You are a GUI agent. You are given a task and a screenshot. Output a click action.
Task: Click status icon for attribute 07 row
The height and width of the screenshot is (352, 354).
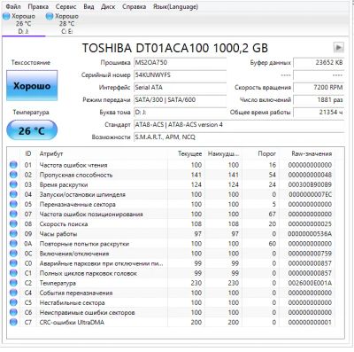pos(13,214)
